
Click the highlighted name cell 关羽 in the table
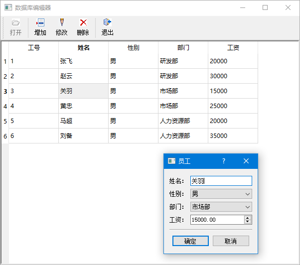pos(83,91)
